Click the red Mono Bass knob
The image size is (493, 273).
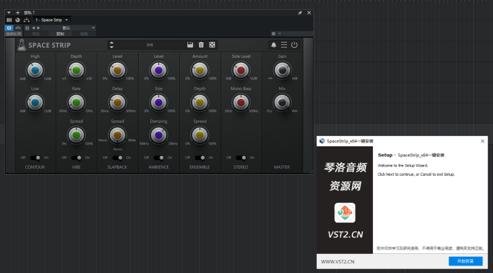tap(241, 103)
